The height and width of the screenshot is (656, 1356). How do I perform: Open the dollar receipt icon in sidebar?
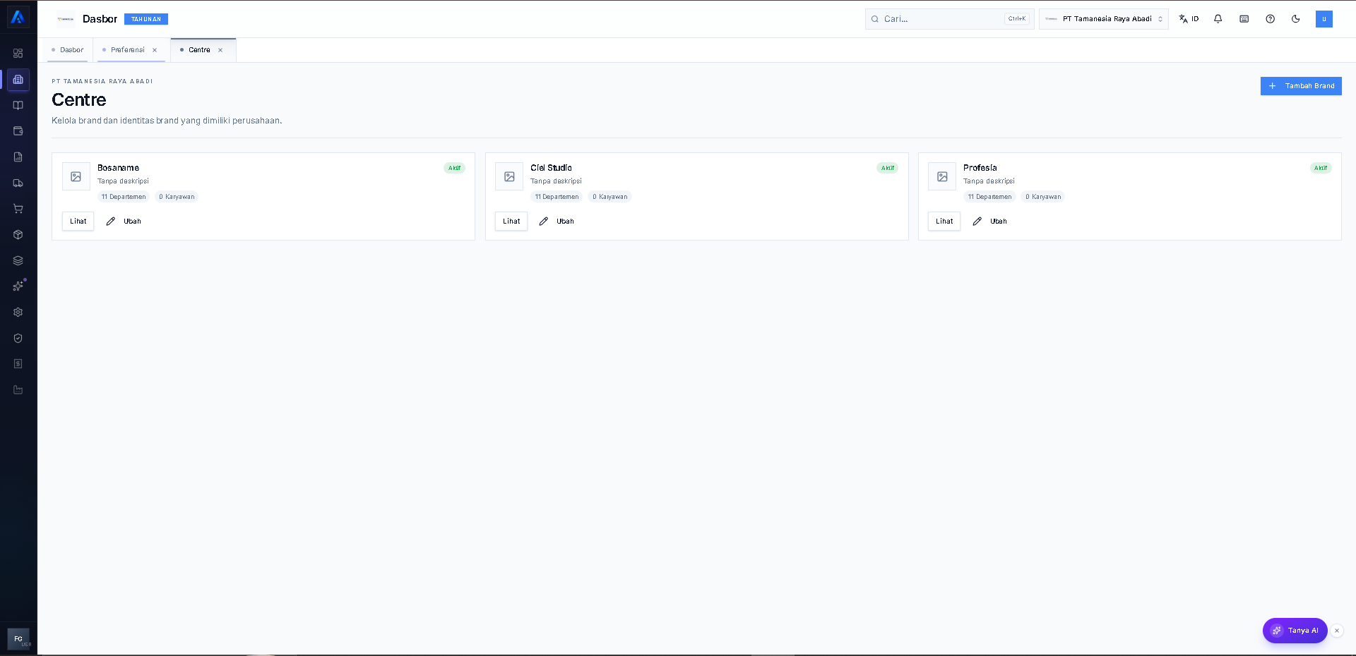pyautogui.click(x=18, y=364)
